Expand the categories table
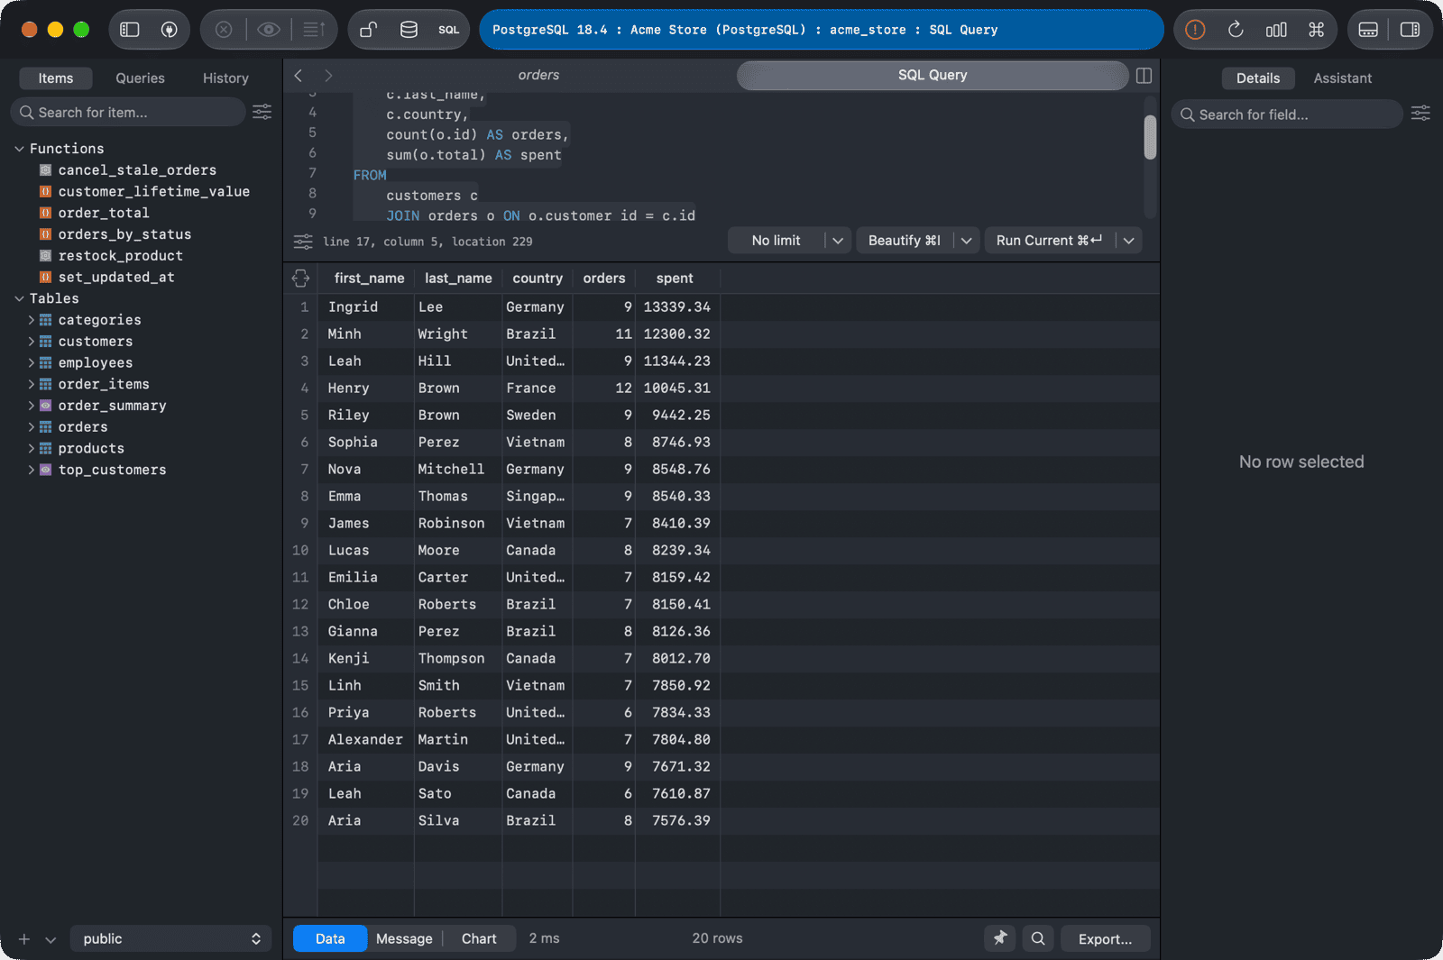The image size is (1443, 960). 32,320
